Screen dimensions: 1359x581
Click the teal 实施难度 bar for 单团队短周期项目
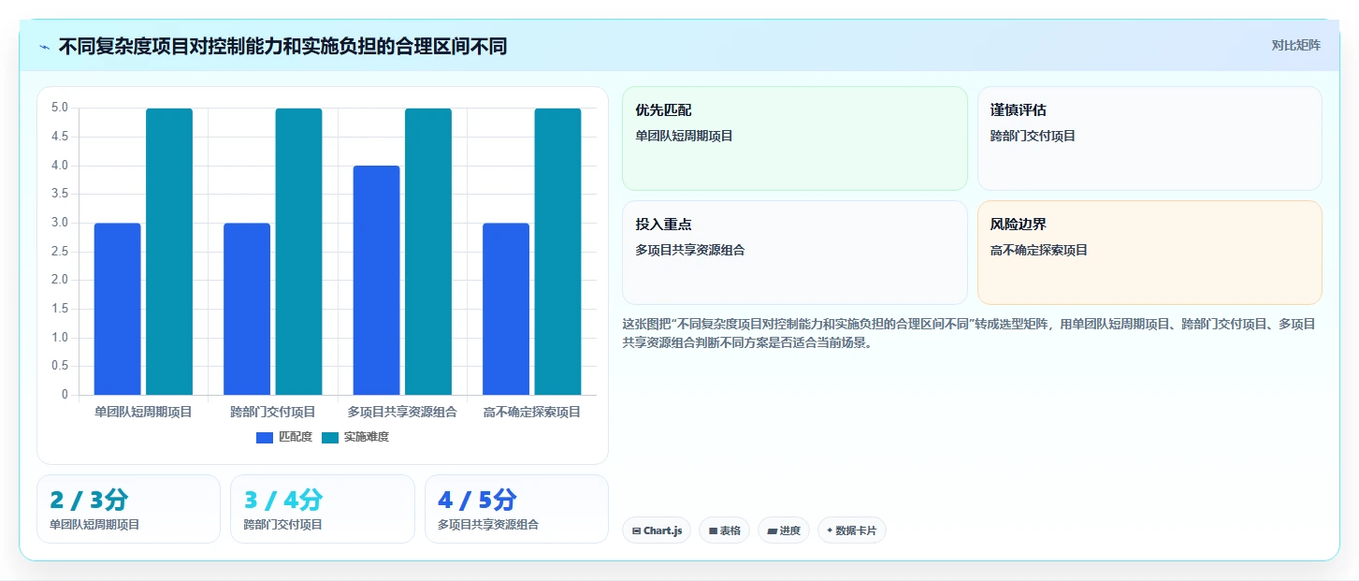(169, 252)
